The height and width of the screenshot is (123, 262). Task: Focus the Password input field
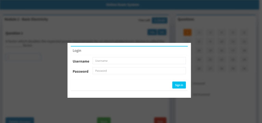[x=139, y=71]
